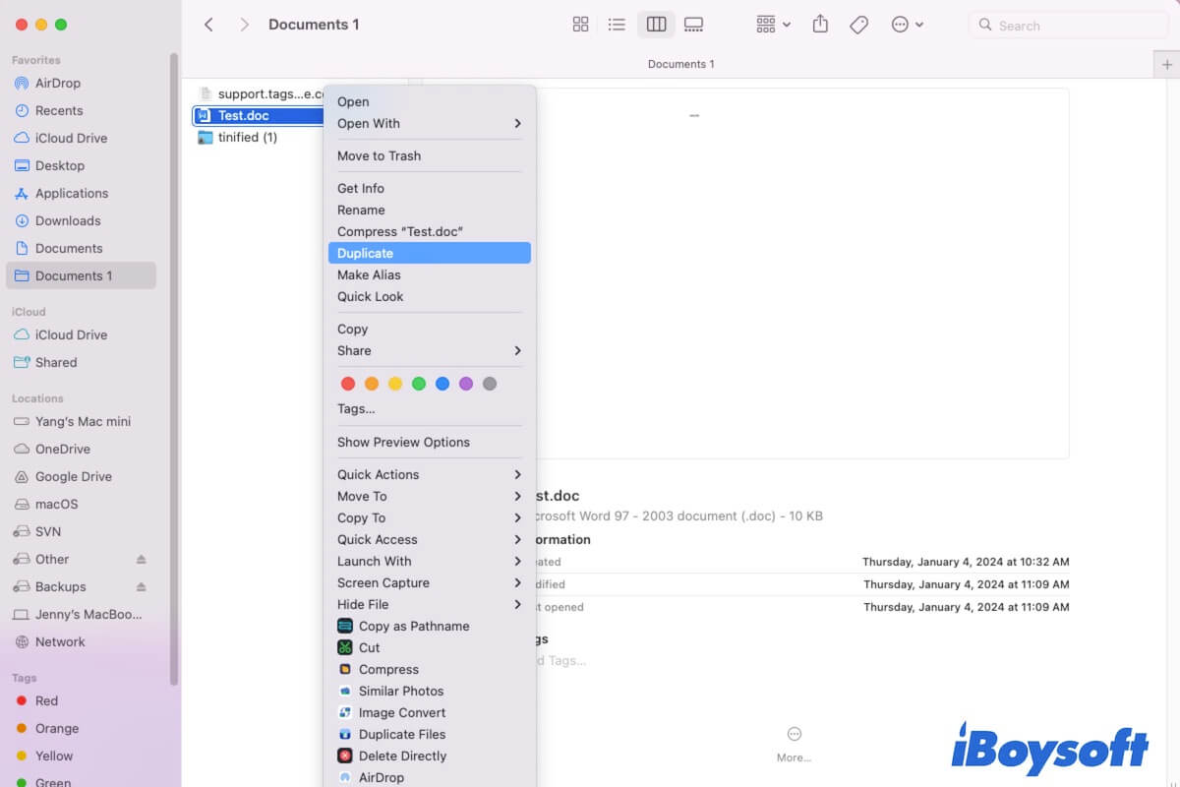Choose Duplicate from context menu

pyautogui.click(x=429, y=253)
